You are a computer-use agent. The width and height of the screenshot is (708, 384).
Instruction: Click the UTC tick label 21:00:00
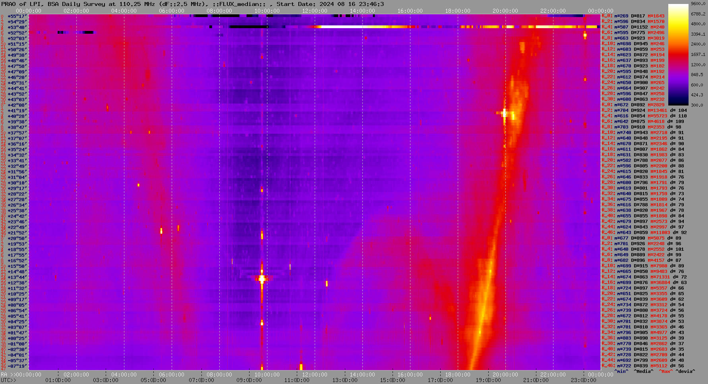coord(536,380)
